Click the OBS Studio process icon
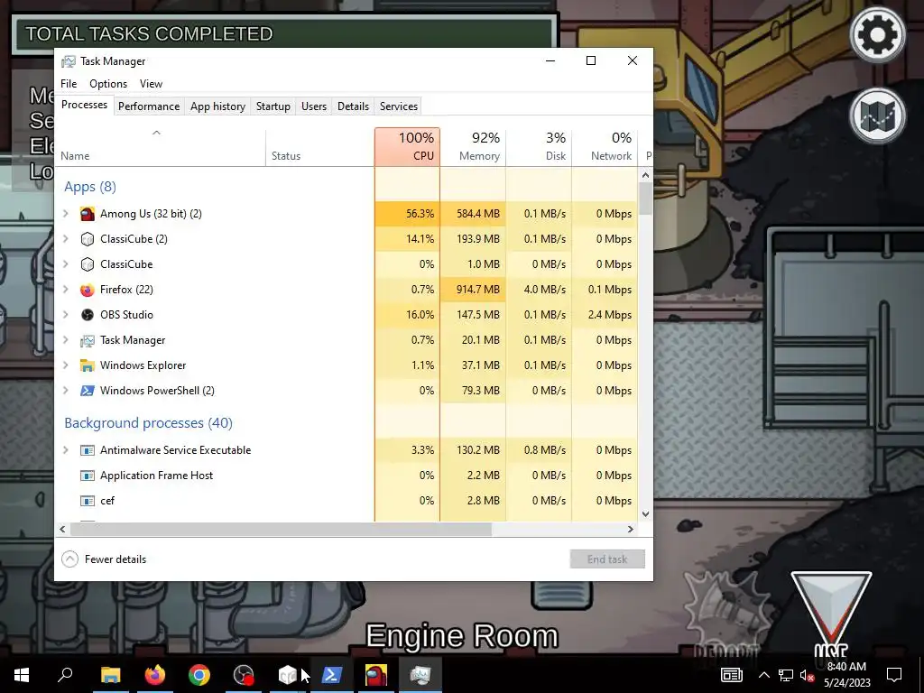This screenshot has width=924, height=693. [x=88, y=315]
